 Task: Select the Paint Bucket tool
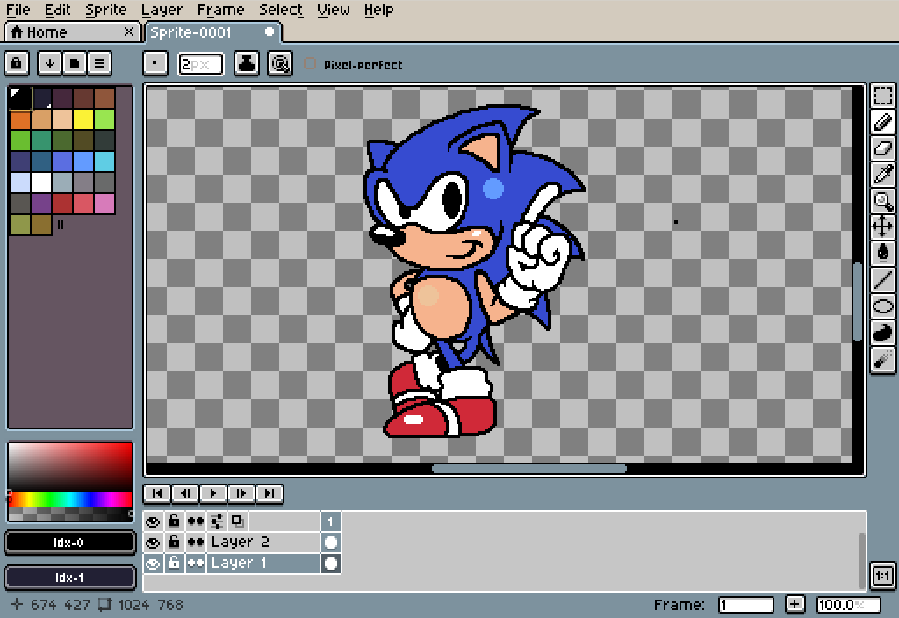tap(883, 253)
